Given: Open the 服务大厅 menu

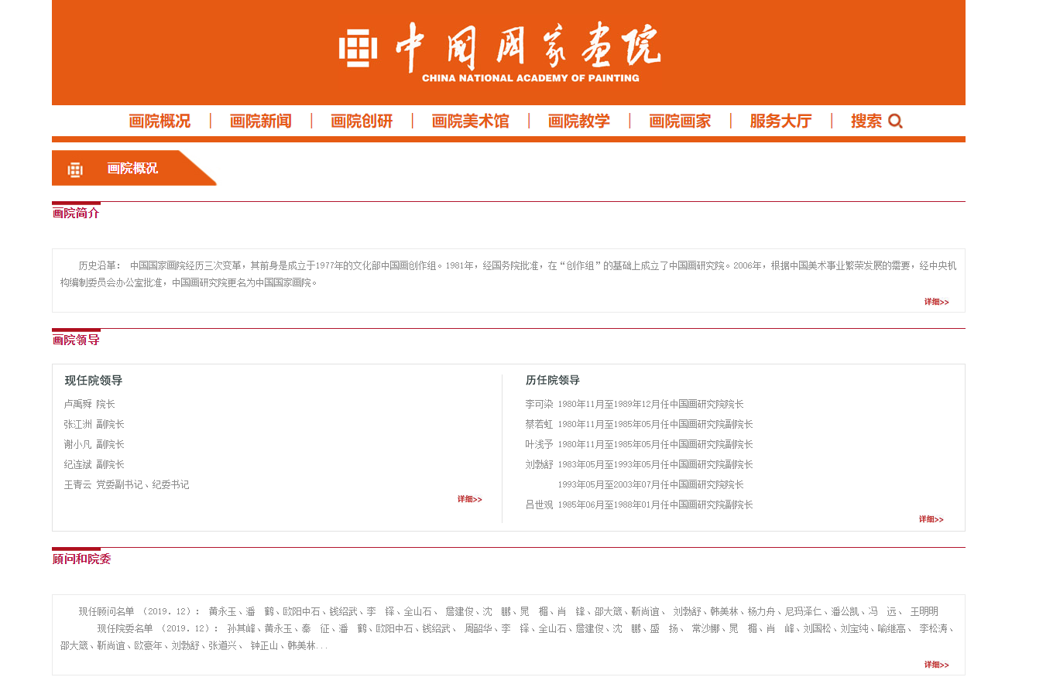Looking at the screenshot, I should point(780,121).
